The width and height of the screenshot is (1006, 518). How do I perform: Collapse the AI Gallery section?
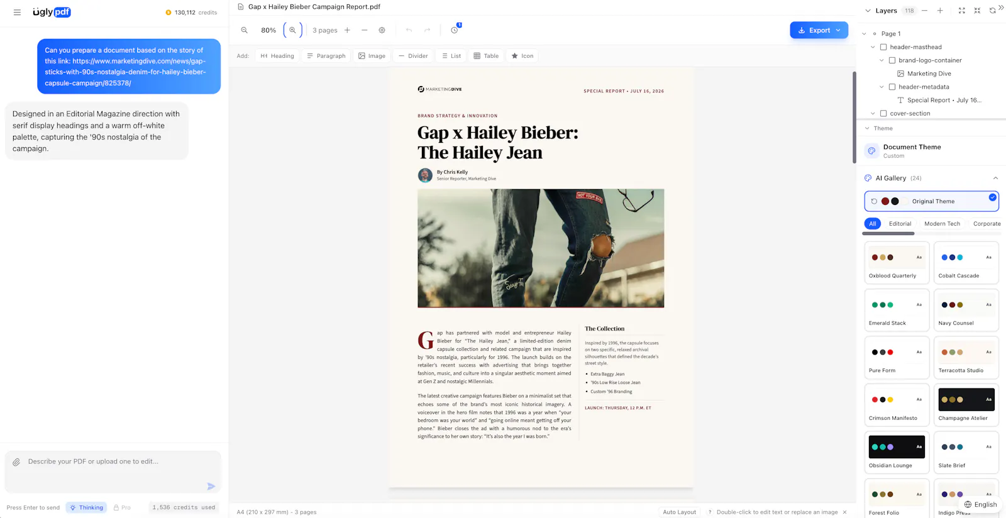pyautogui.click(x=995, y=178)
